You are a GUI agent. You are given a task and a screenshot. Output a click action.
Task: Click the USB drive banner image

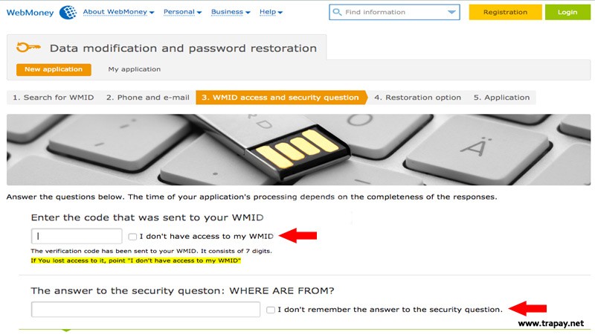(x=297, y=149)
